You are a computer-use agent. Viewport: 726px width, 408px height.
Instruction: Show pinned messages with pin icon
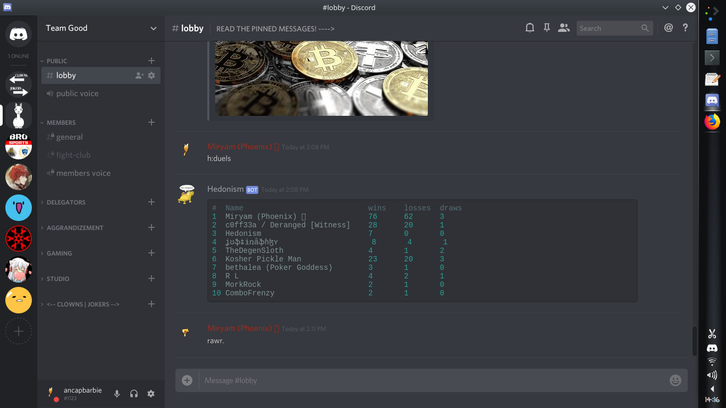click(547, 28)
